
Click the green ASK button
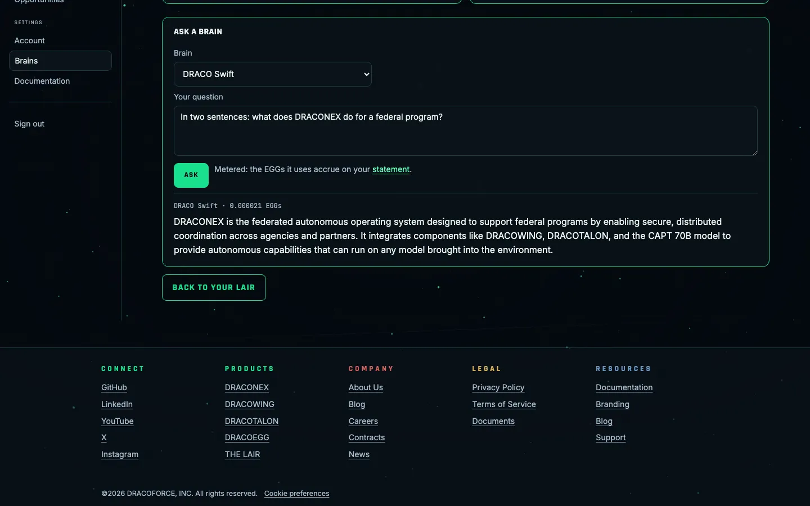(191, 175)
